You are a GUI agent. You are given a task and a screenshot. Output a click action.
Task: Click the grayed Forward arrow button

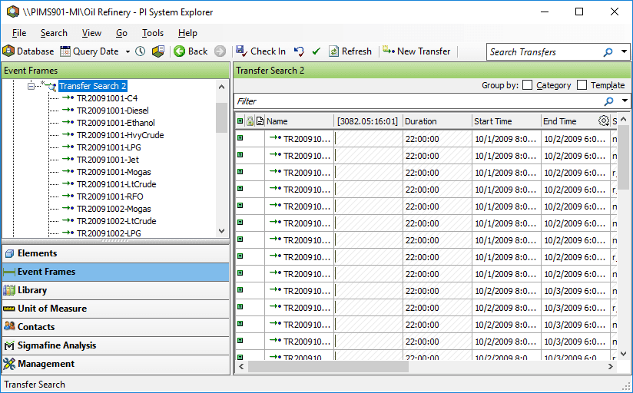click(x=220, y=51)
